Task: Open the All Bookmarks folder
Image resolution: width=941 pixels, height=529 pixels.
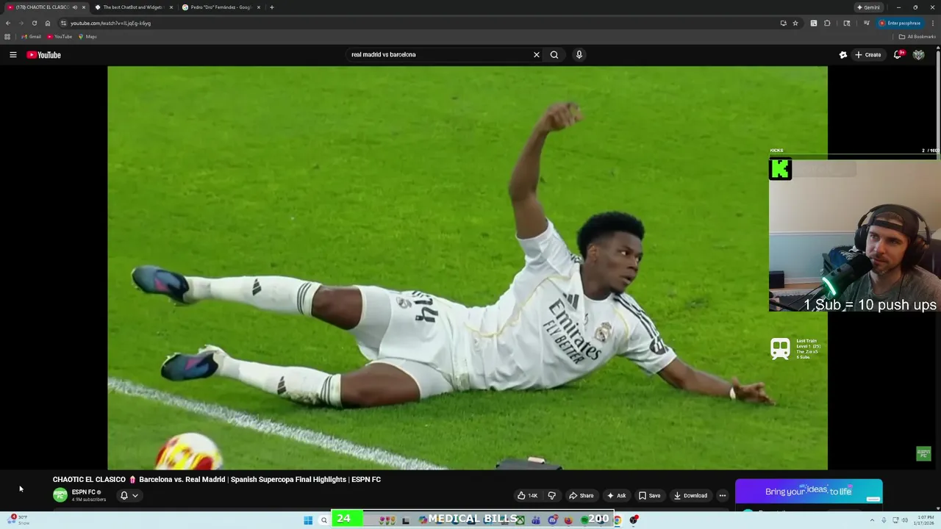Action: (917, 37)
